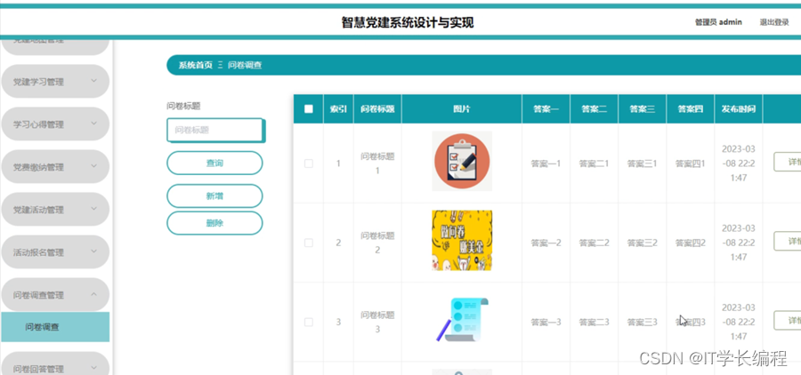Click the 查询 search button
Screen dimensions: 801x375
(x=214, y=164)
